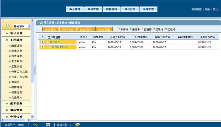Open the 鲁谷项目 project dropdown
The height and width of the screenshot is (127, 221).
click(29, 26)
